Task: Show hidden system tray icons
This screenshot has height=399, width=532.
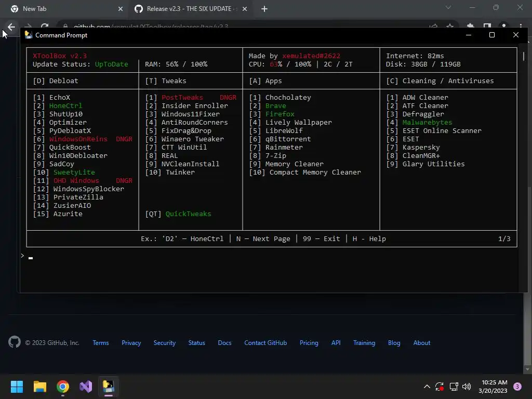Action: point(427,387)
